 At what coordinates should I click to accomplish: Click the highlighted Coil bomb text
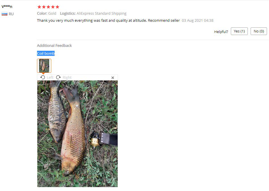(46, 53)
